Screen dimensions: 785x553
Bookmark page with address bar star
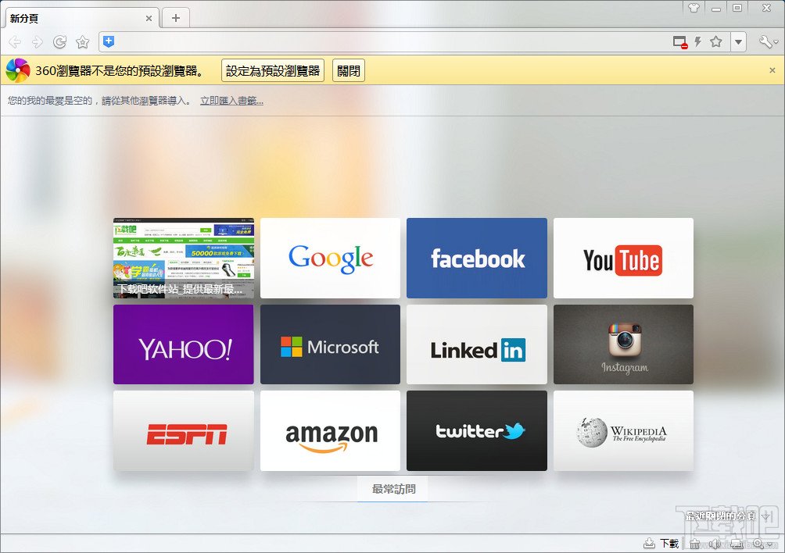[x=716, y=41]
